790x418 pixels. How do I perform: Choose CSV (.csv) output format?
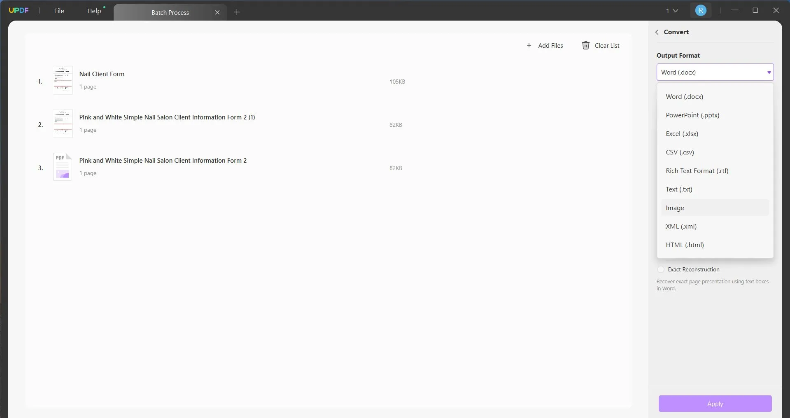click(715, 152)
